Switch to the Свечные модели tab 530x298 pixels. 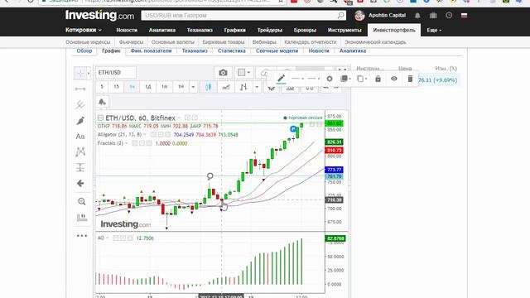[277, 51]
